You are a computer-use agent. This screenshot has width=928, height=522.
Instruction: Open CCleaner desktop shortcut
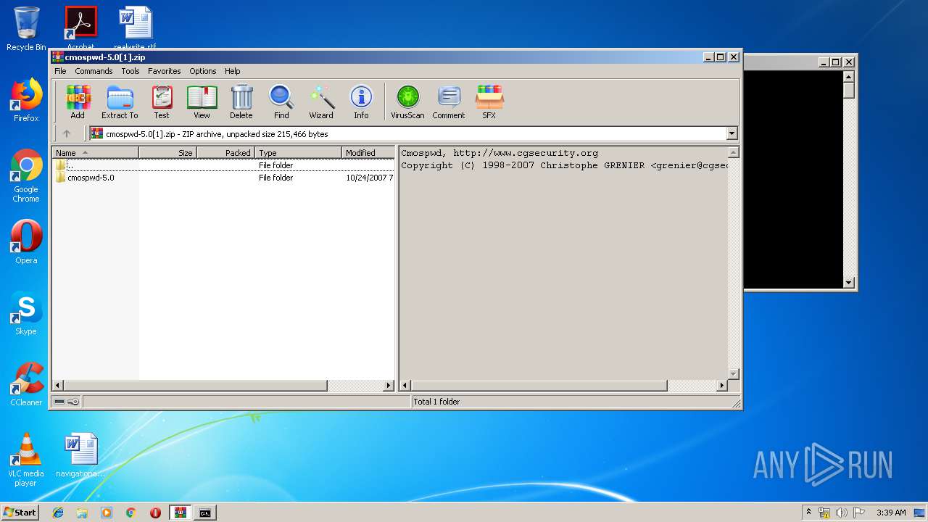pyautogui.click(x=26, y=384)
